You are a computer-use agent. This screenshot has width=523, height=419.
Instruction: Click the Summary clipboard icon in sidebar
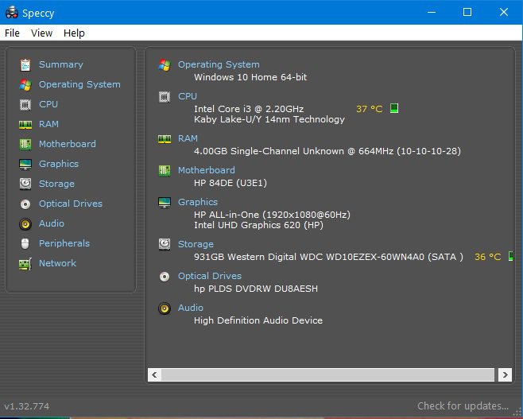[25, 65]
